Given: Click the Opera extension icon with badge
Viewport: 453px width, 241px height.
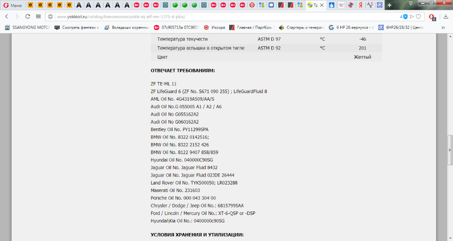Looking at the screenshot, I should pos(431,17).
